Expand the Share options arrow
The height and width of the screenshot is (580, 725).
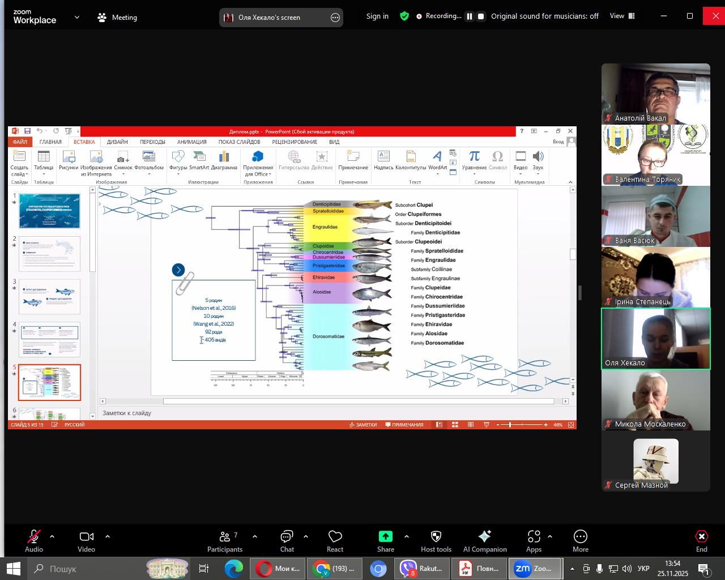(406, 536)
